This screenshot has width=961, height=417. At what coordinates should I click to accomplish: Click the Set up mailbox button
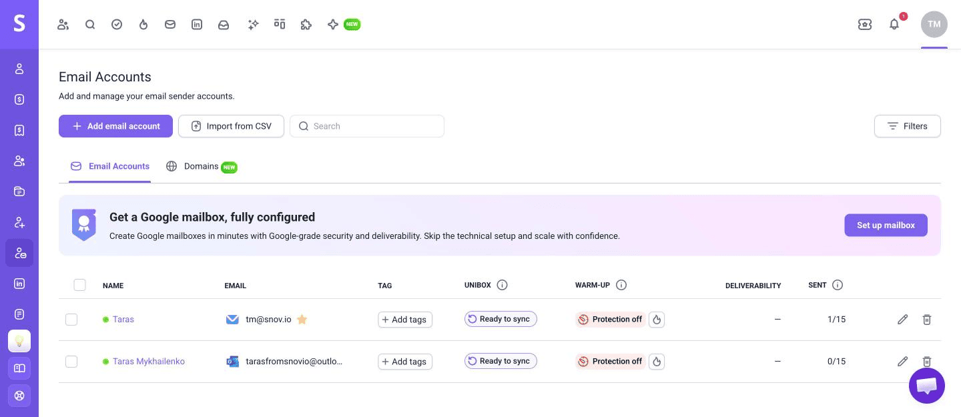pos(886,225)
